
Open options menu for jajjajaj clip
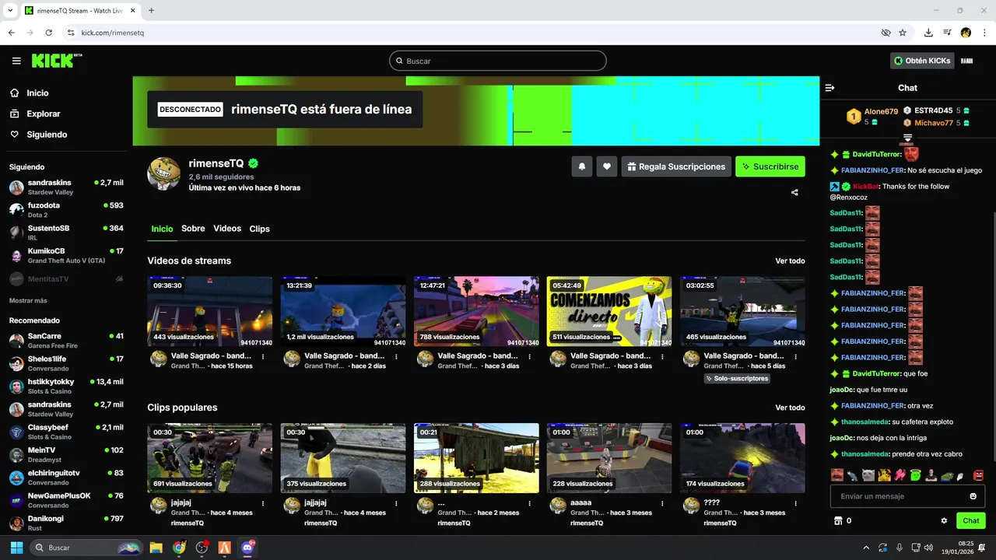click(x=396, y=503)
